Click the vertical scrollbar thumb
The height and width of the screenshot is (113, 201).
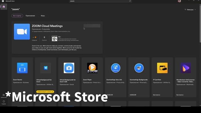[200, 24]
